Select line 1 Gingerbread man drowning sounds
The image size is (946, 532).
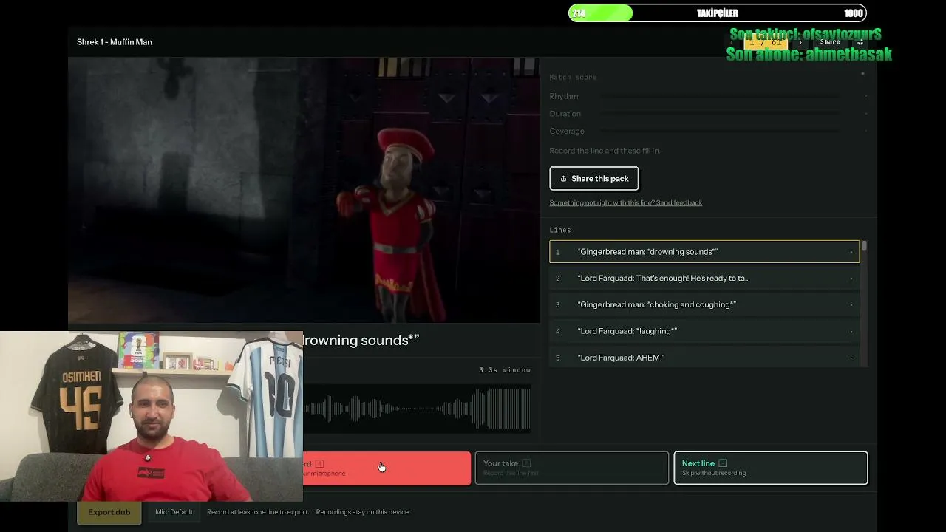point(704,252)
